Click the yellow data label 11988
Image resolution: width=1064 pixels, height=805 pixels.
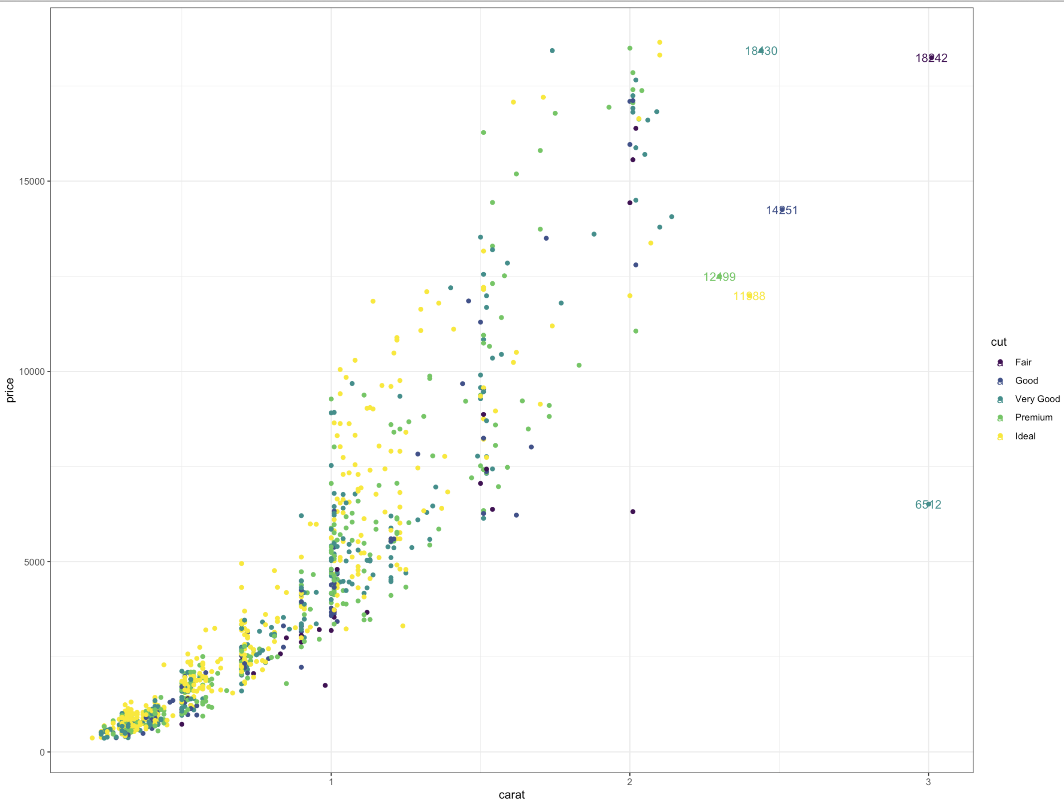pos(749,296)
